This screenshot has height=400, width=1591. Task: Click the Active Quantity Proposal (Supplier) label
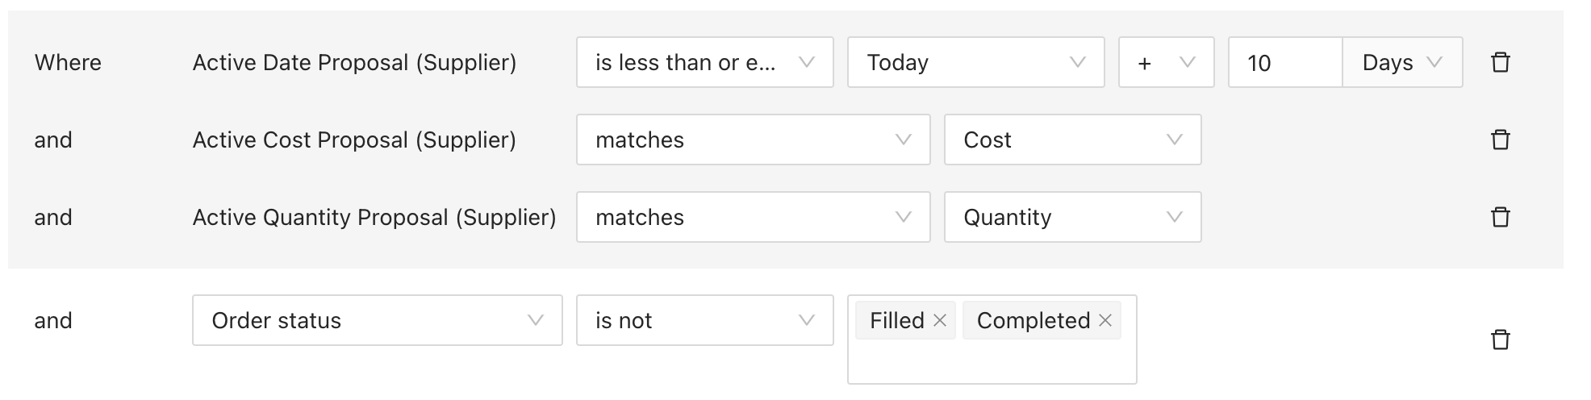(374, 217)
